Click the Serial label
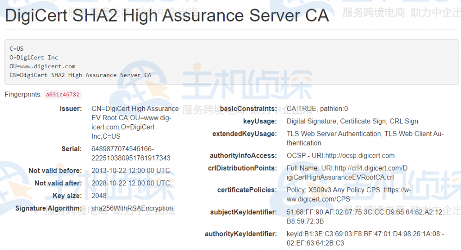461x250 pixels. click(72, 149)
